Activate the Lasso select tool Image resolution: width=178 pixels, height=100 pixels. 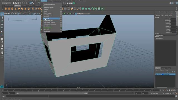tap(2, 18)
